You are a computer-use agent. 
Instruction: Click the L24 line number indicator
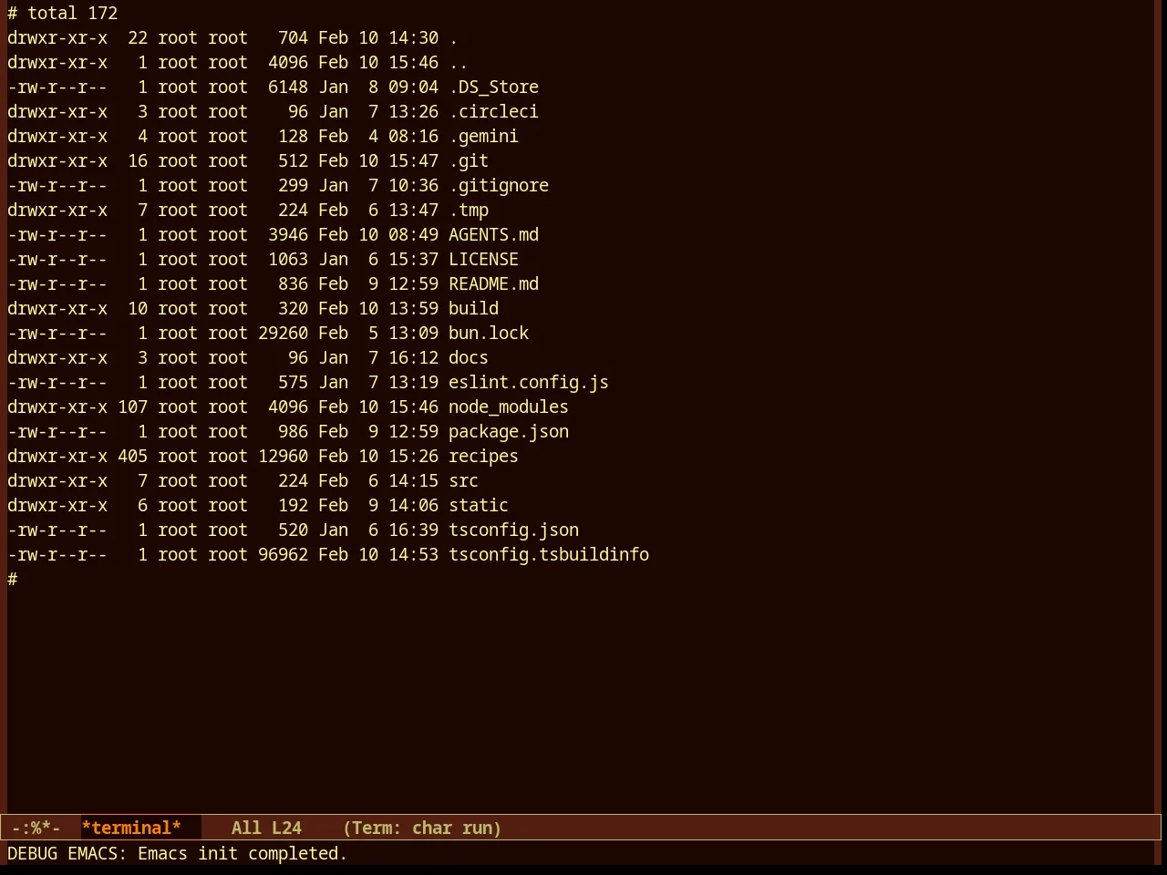click(x=286, y=828)
